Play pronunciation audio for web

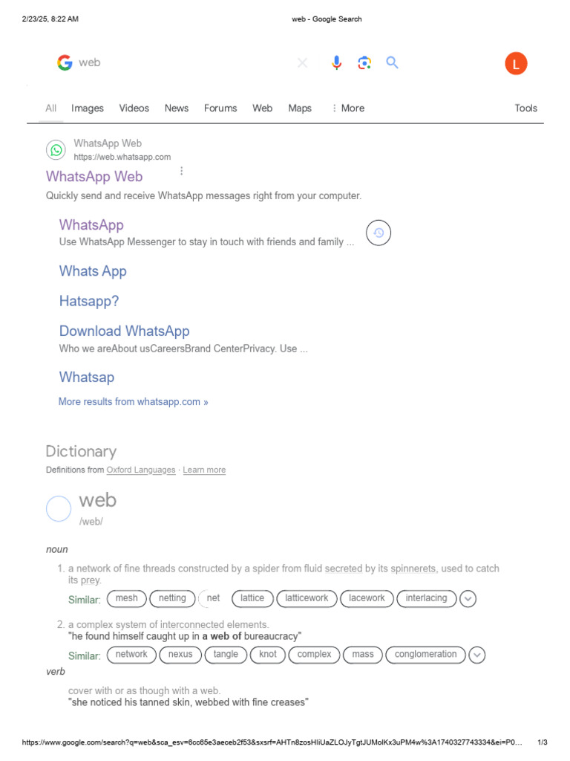[59, 509]
